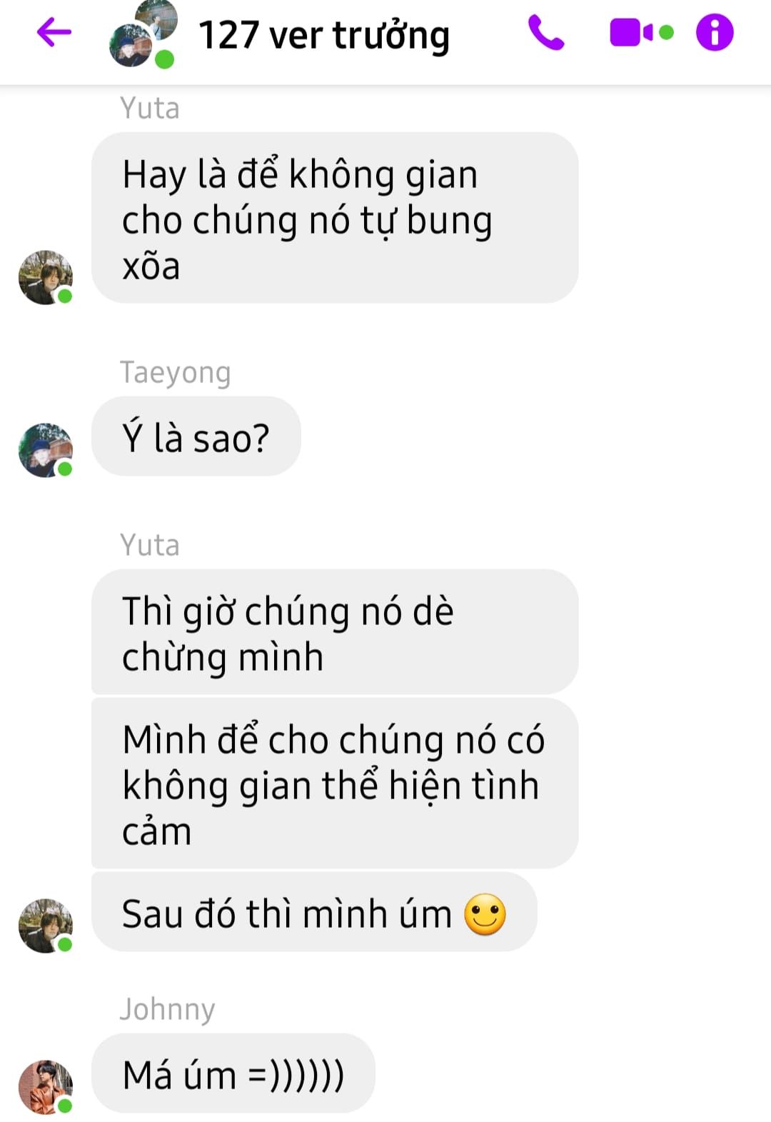
Task: Select Johnny's "Má úm =))))))" message
Action: pos(233,1073)
